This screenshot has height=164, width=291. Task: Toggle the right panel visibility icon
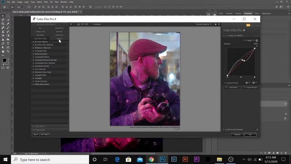click(219, 24)
